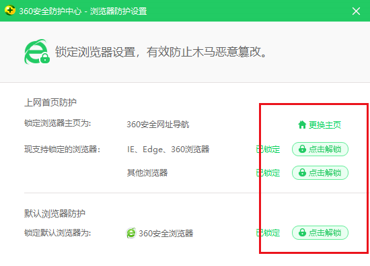Click the 360安全浏览器 browser icon
Image resolution: width=370 pixels, height=266 pixels.
pos(131,233)
